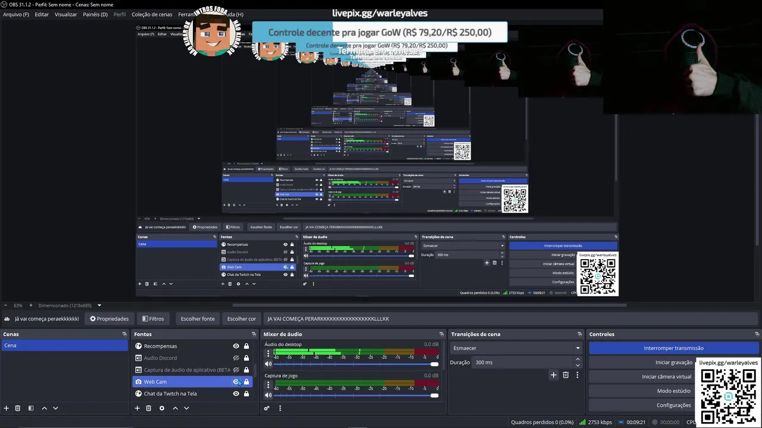Image resolution: width=762 pixels, height=428 pixels.
Task: Stop streaming with Interromper transmissão
Action: [674, 348]
